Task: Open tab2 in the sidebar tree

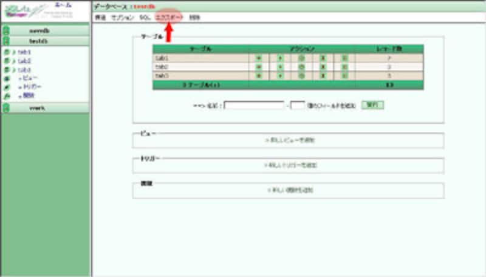Action: click(x=24, y=61)
